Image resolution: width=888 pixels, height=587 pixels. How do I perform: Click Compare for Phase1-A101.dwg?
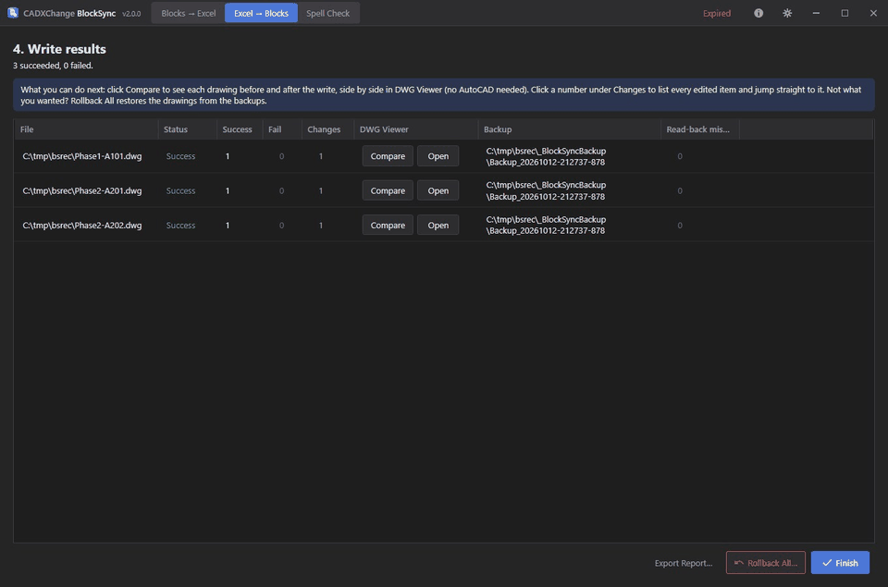388,156
